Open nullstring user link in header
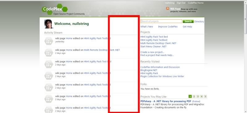 pos(170,3)
